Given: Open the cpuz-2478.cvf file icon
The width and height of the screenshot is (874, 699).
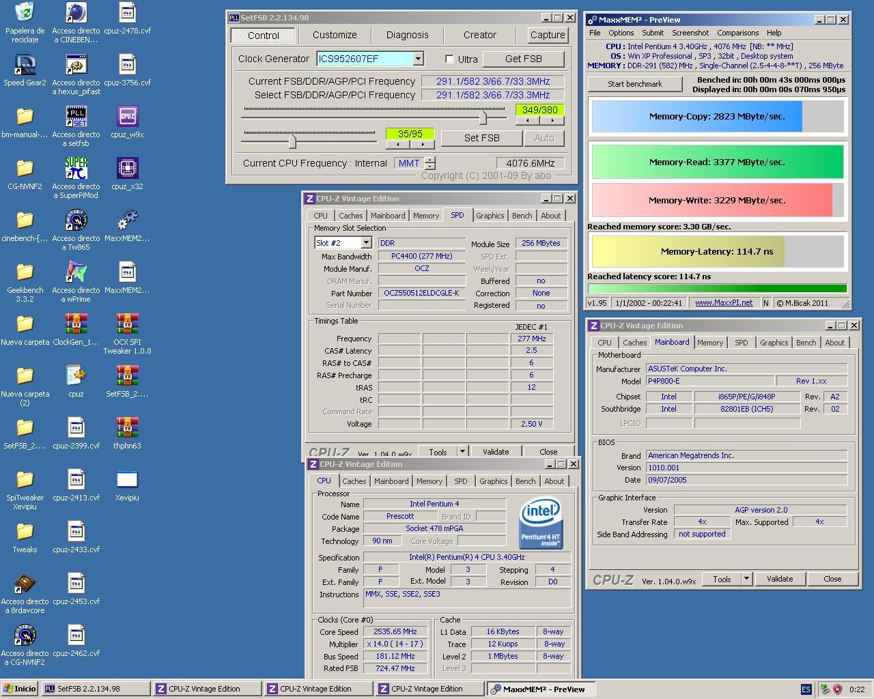Looking at the screenshot, I should 127,13.
